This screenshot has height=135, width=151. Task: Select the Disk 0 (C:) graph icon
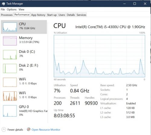pos(10,54)
